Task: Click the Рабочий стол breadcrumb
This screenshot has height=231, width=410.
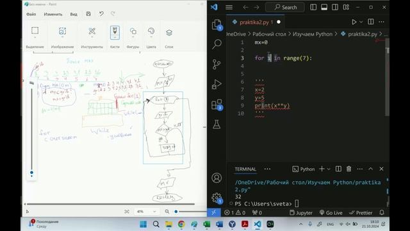Action: (269, 34)
